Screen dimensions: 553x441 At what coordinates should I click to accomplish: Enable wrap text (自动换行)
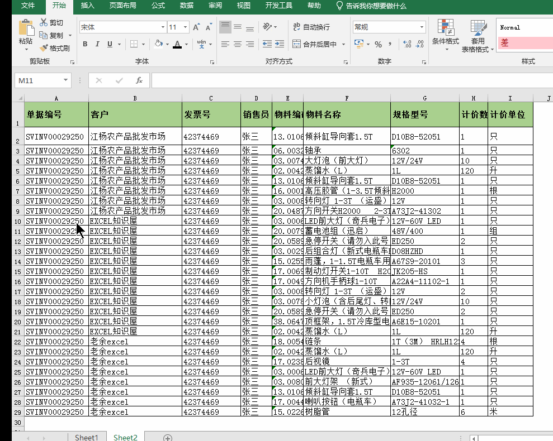click(311, 27)
